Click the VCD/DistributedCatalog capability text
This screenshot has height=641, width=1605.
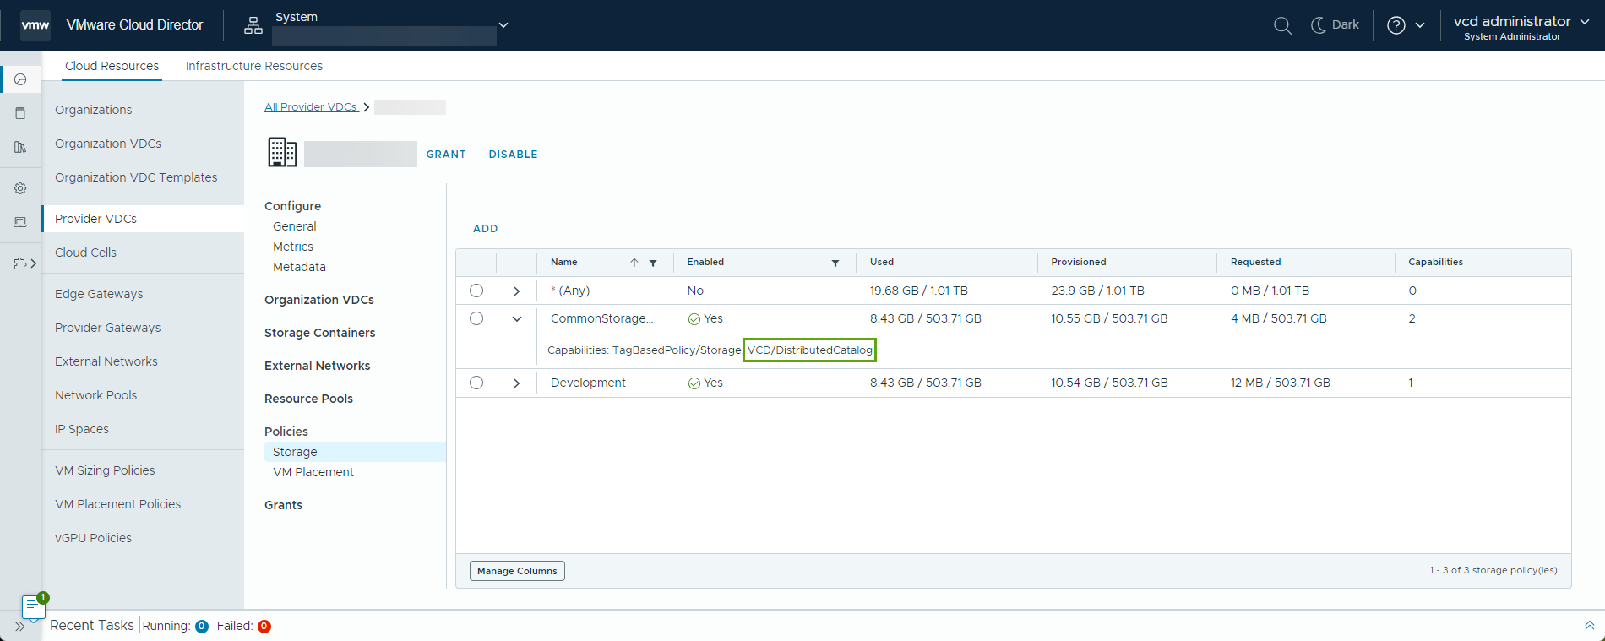809,350
